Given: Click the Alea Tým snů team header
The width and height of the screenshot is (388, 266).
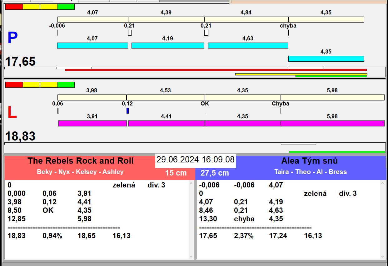Looking at the screenshot, I should click(x=309, y=161).
